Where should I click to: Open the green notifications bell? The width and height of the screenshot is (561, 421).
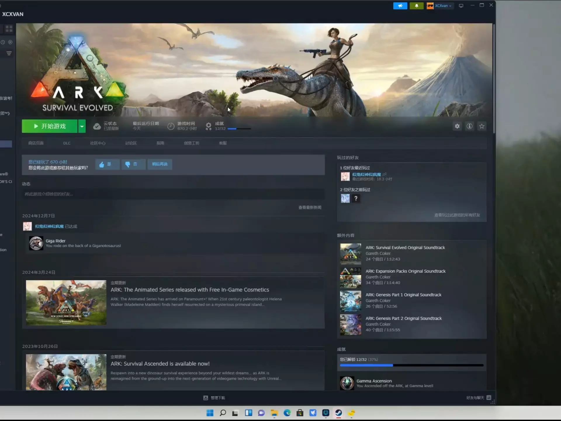pyautogui.click(x=416, y=6)
